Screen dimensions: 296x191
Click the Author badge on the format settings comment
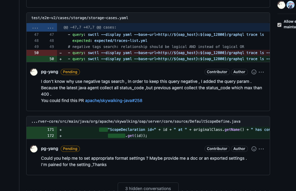tap(239, 149)
